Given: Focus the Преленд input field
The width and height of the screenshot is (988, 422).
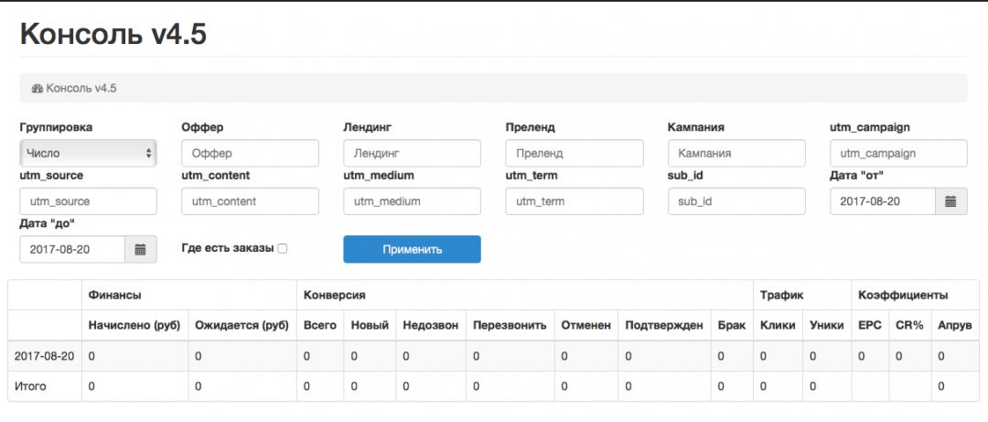Looking at the screenshot, I should coord(575,153).
